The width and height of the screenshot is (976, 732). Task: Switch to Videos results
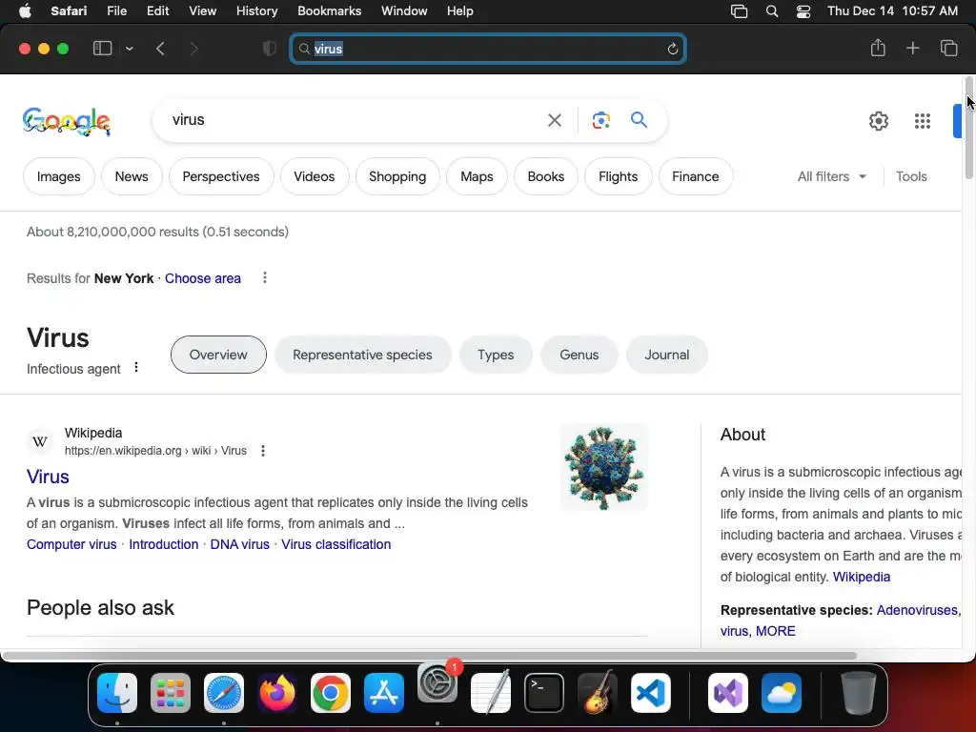[315, 176]
